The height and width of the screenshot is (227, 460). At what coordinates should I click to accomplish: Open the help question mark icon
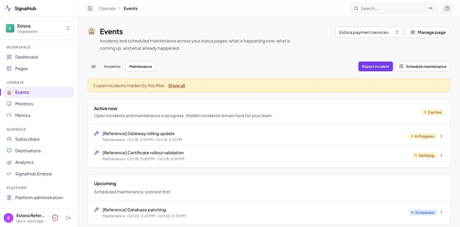(447, 9)
